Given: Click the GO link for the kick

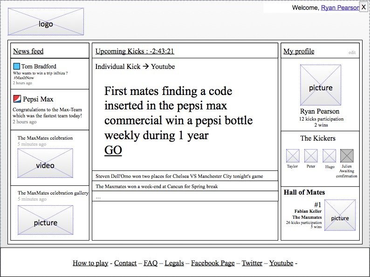Looking at the screenshot, I should 113,150.
